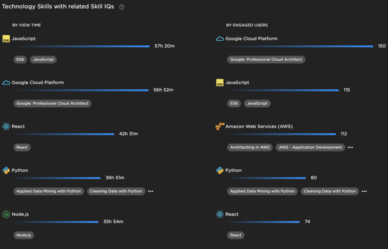
Task: Select the Architecting in AWS tag
Action: pos(250,148)
